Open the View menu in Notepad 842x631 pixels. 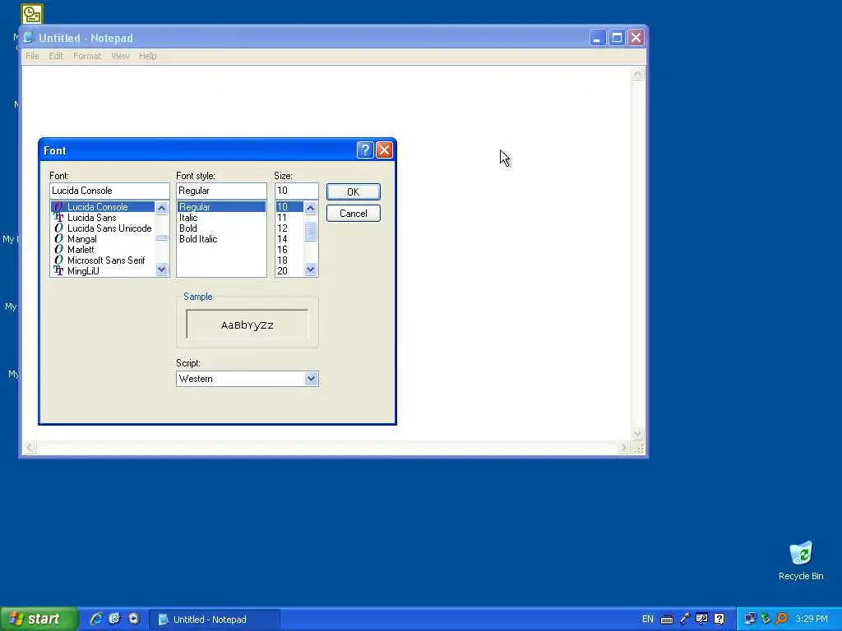tap(120, 56)
